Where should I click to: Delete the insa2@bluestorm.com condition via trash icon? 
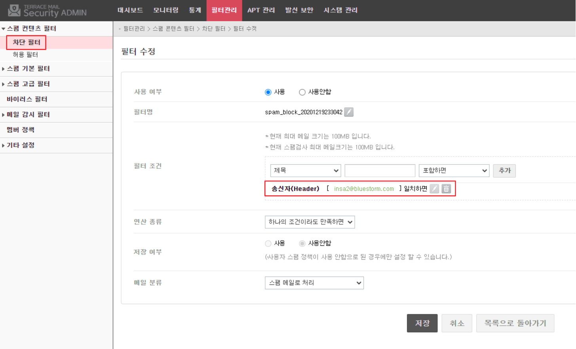pos(446,189)
